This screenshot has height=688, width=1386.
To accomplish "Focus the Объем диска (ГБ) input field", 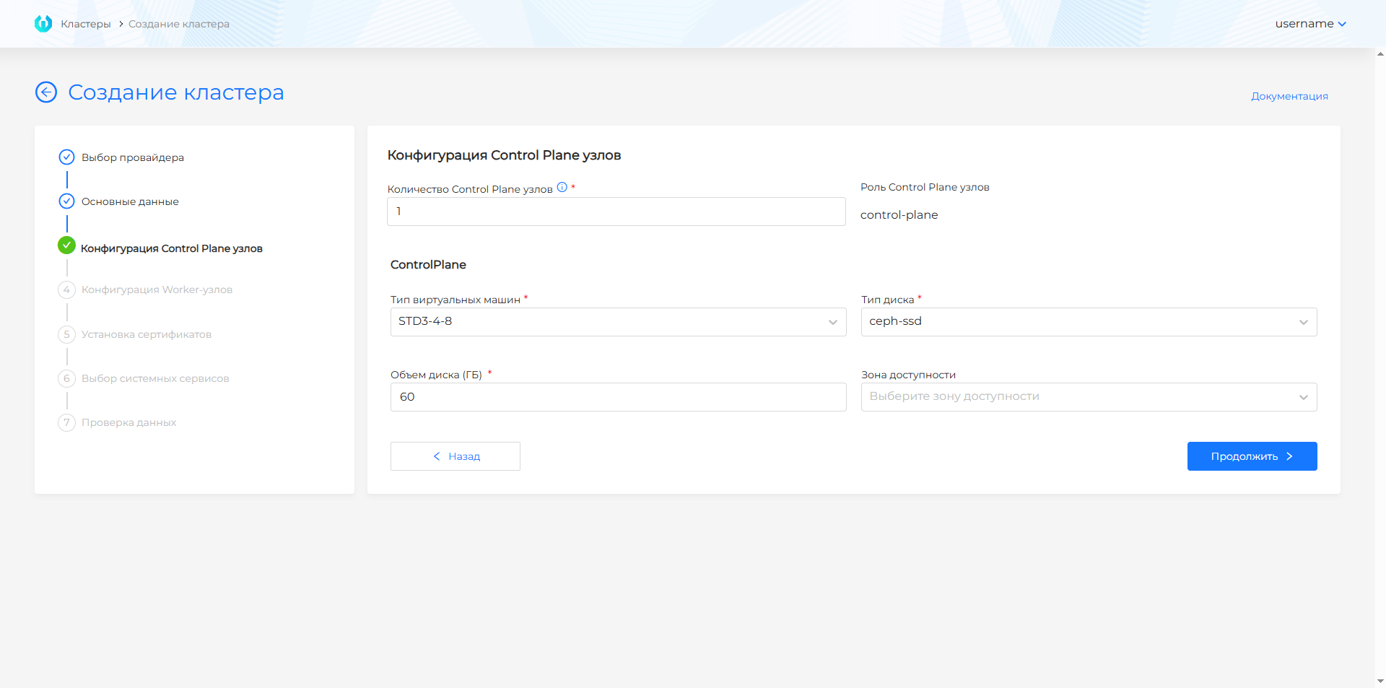I will (618, 397).
